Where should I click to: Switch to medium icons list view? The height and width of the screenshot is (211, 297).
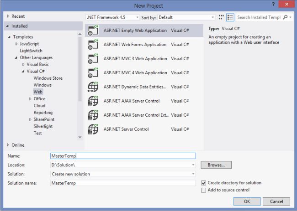click(x=230, y=17)
